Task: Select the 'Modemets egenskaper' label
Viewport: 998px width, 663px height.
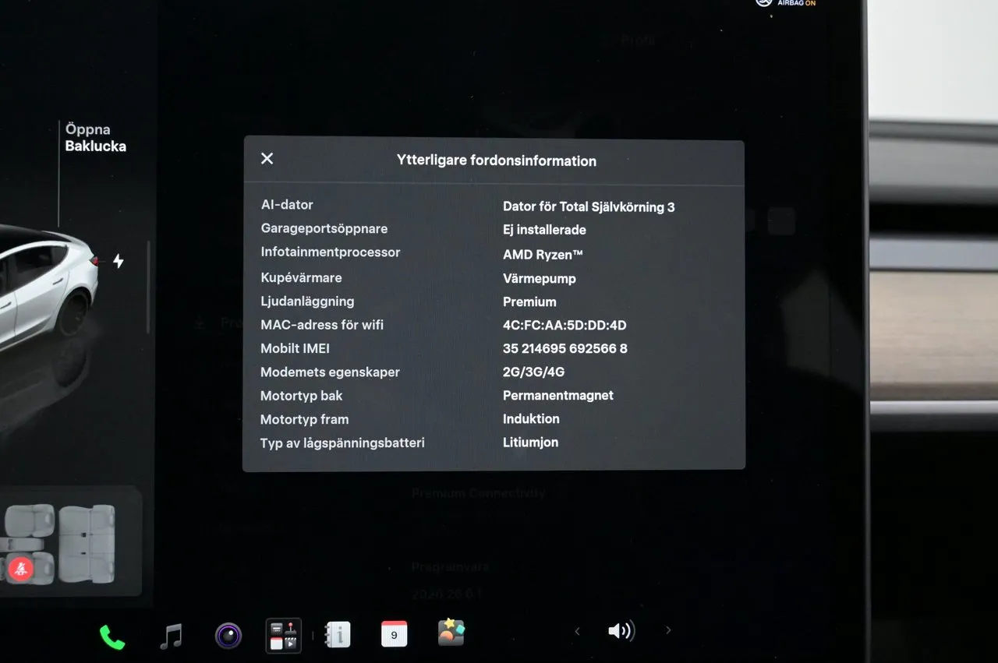Action: coord(330,372)
